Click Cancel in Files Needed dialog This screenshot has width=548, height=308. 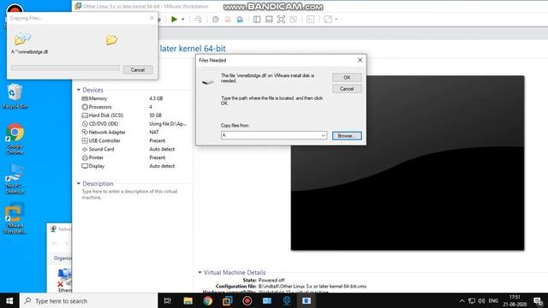[x=347, y=89]
